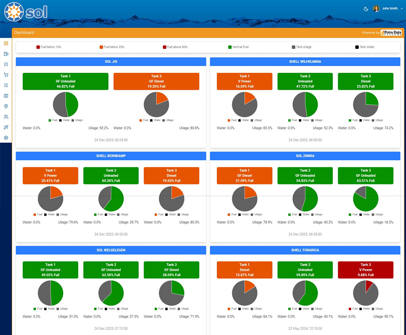Click Shell Wilhelmina Tank 2 Unleaded pie chart

point(305,105)
